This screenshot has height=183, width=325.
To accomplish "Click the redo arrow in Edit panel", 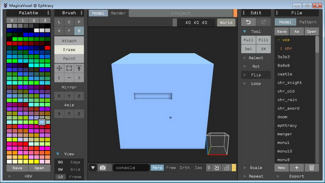I will 263,22.
